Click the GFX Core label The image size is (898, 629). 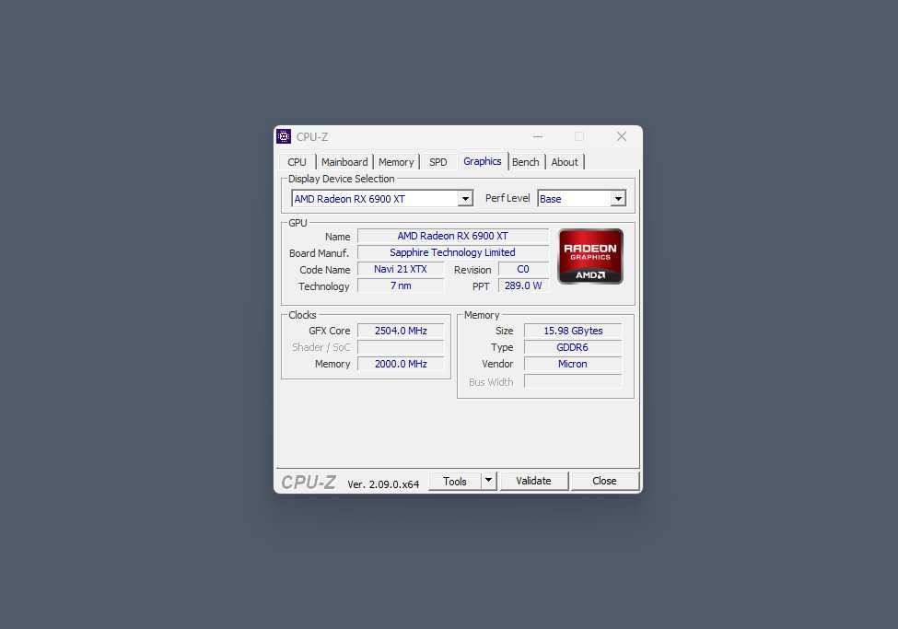click(x=330, y=331)
